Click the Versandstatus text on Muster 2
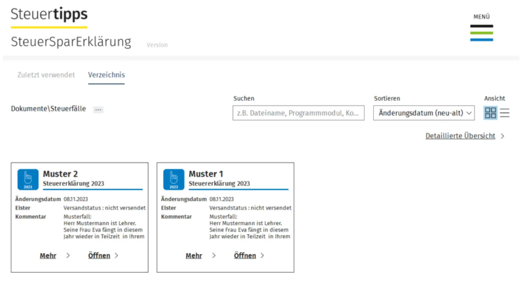The height and width of the screenshot is (294, 521). click(105, 208)
